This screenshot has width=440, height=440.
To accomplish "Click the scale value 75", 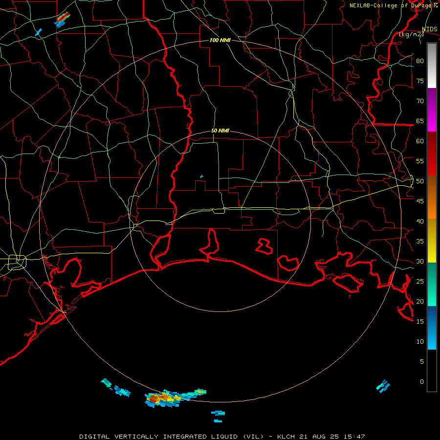I will pos(420,81).
